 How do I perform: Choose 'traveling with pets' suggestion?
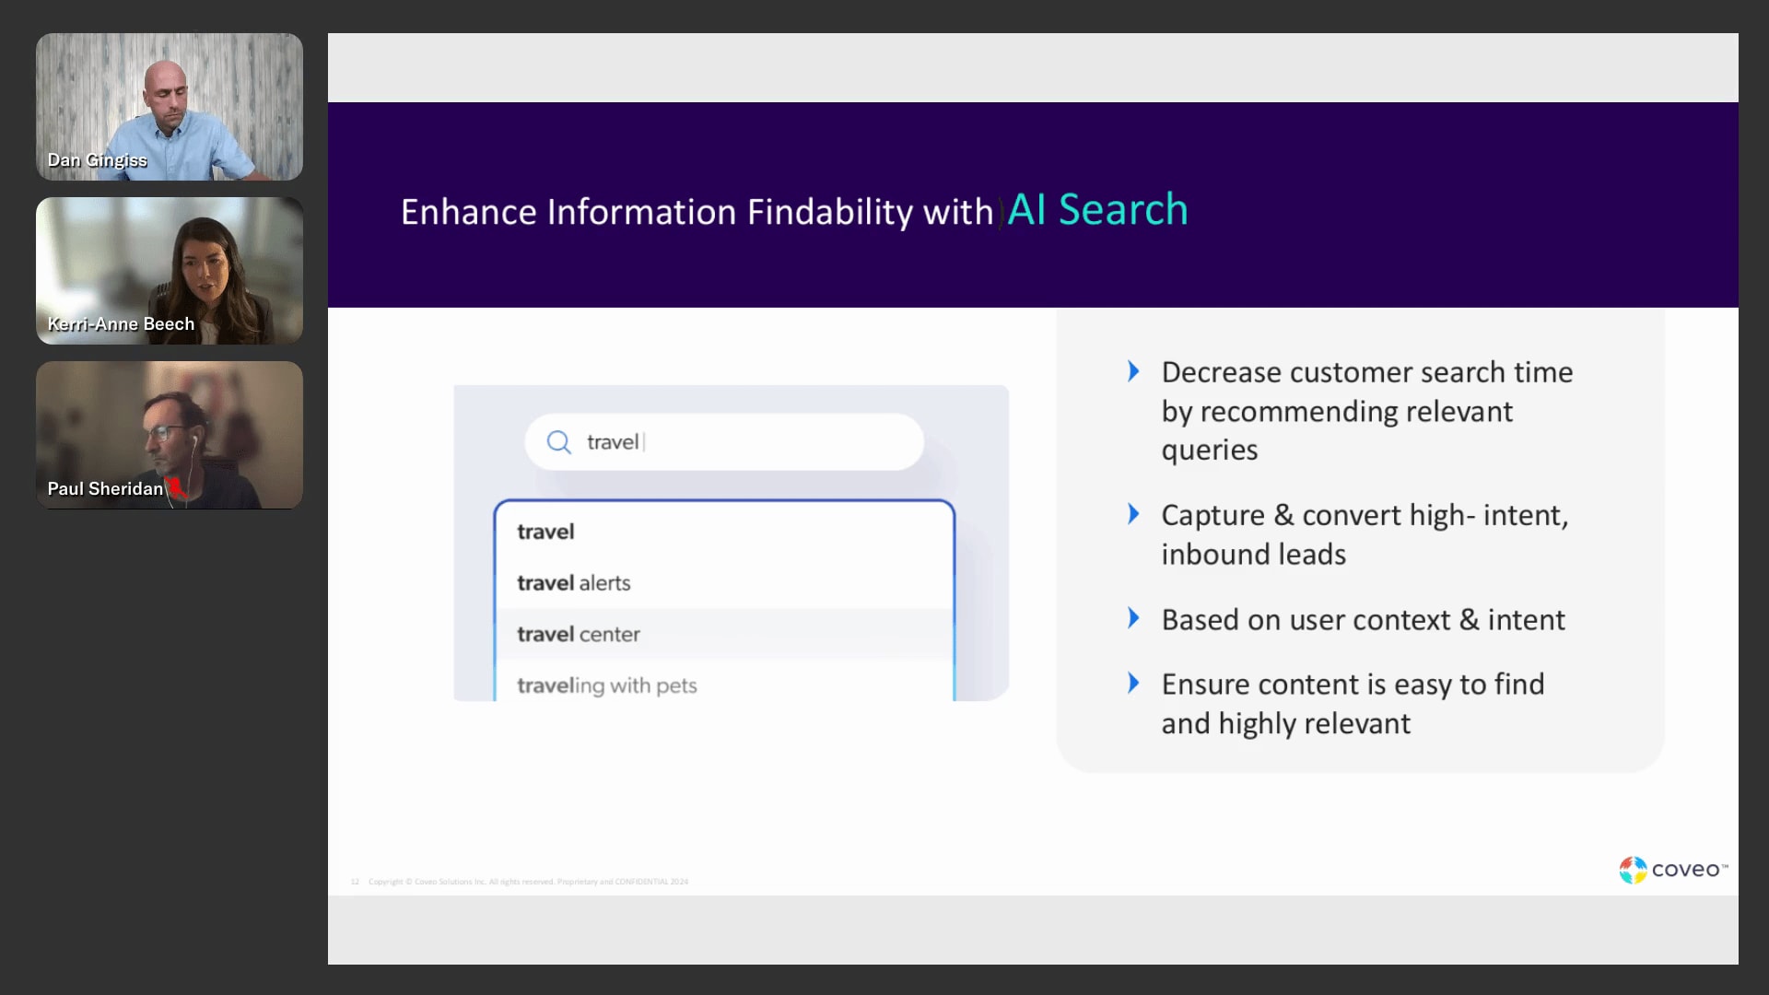click(x=606, y=685)
